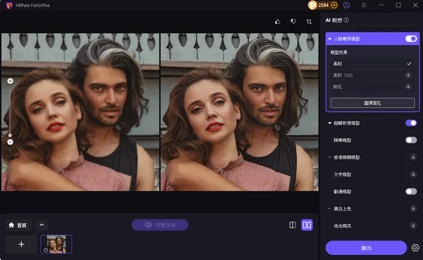Click the gold coin icon

coord(313,5)
